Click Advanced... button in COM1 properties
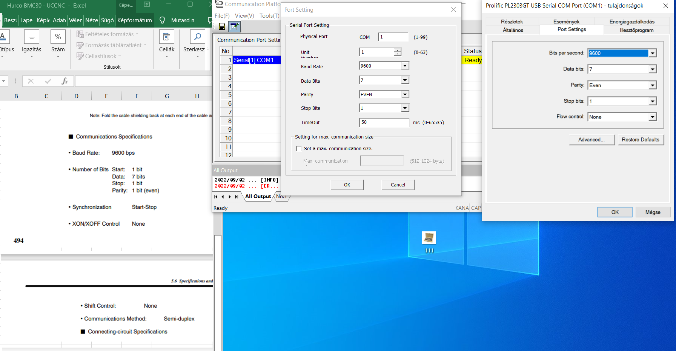676x351 pixels. [591, 140]
